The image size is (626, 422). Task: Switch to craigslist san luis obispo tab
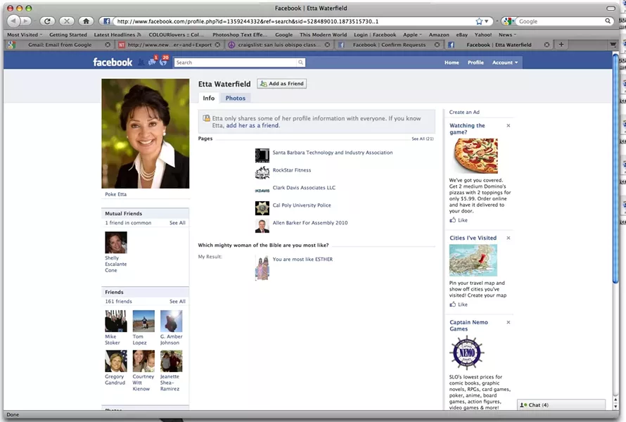point(279,45)
